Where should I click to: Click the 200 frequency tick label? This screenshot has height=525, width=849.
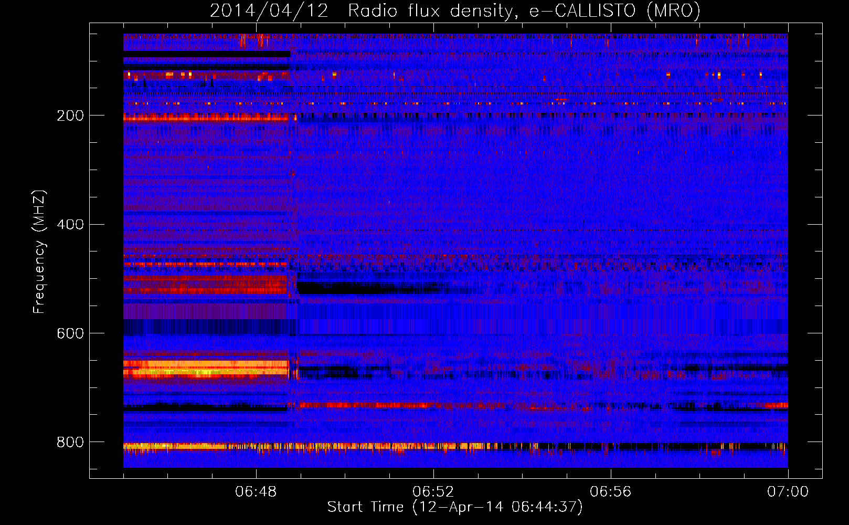coord(70,115)
